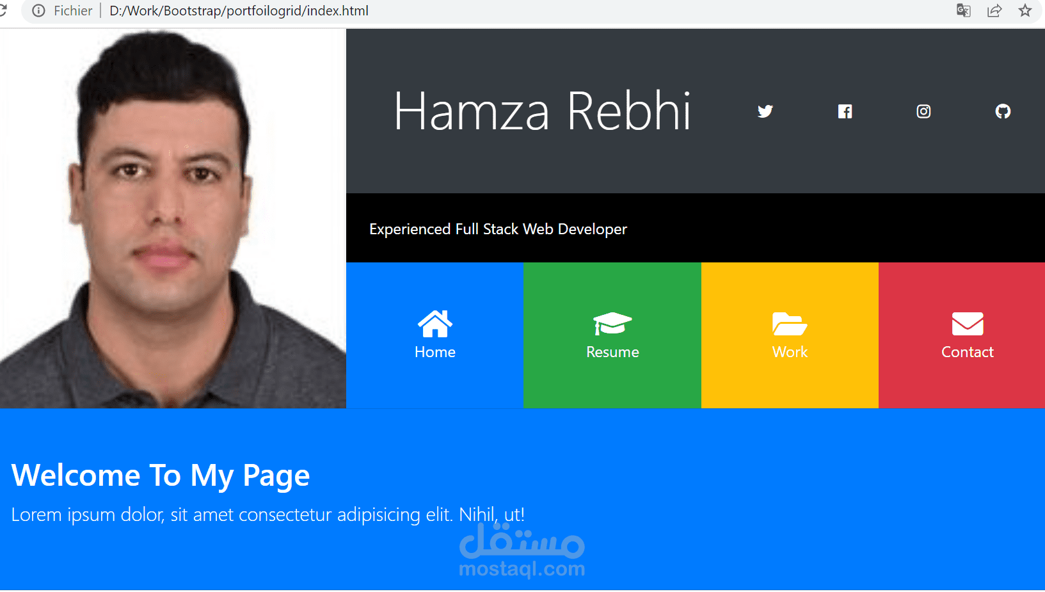
Task: View site information icon next to Fichier
Action: pos(38,11)
